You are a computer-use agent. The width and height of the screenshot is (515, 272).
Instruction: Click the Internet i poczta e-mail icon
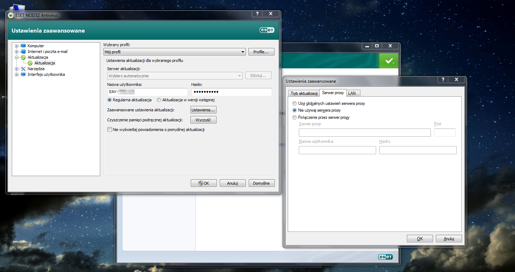point(23,52)
